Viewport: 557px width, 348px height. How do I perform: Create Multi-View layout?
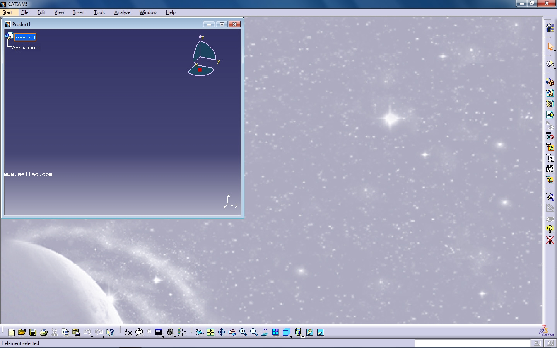(276, 332)
